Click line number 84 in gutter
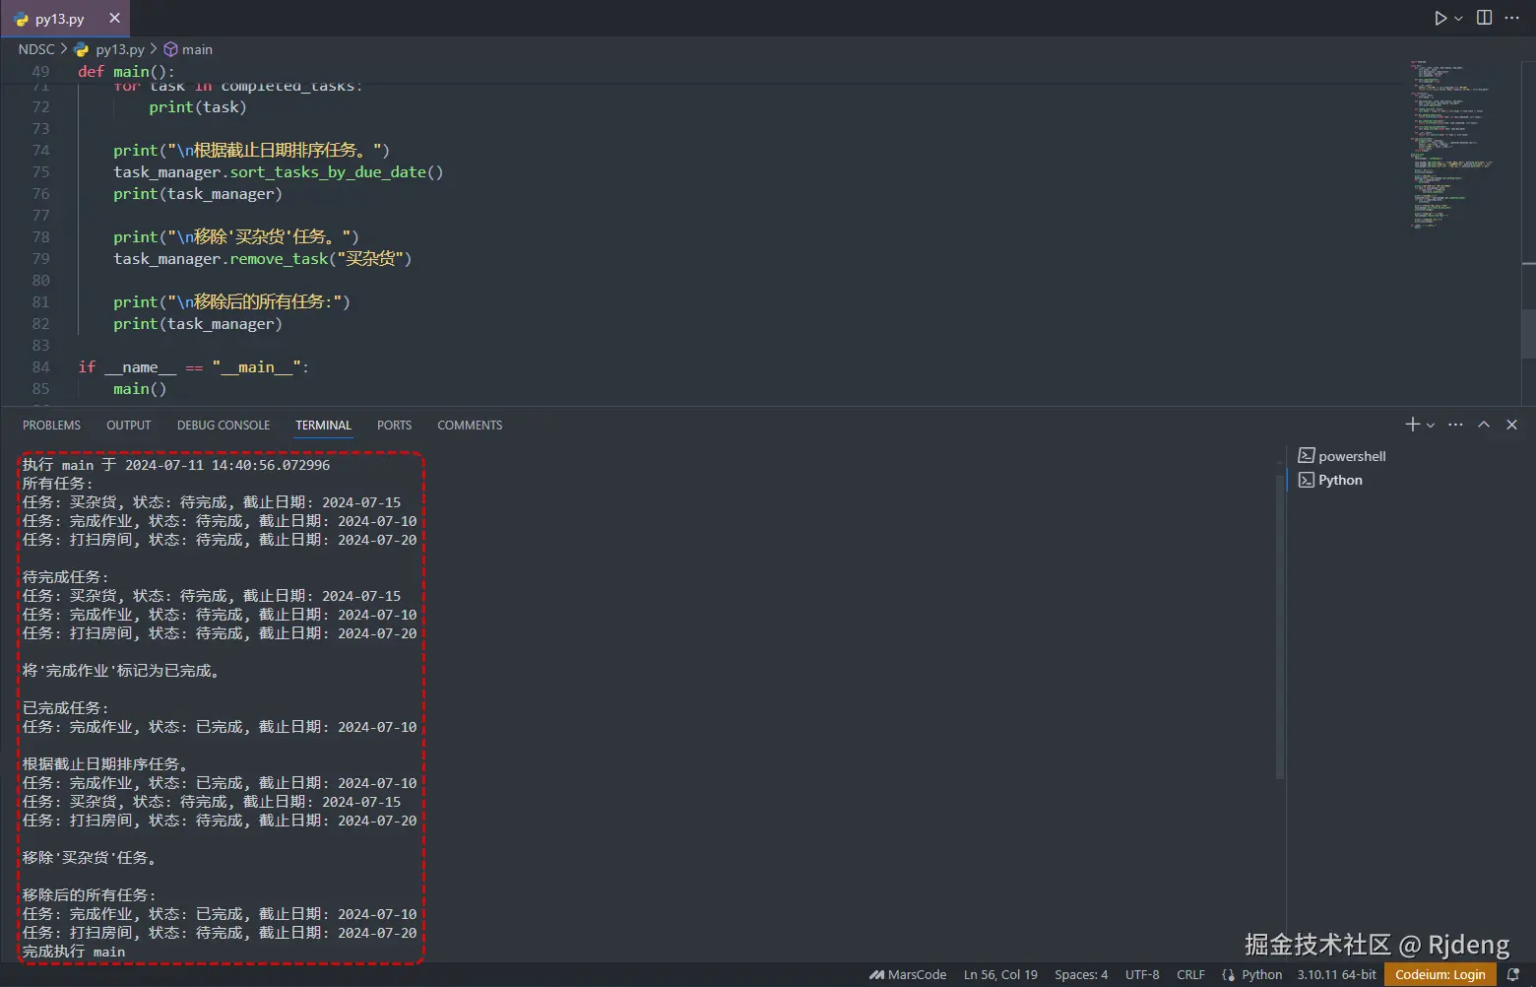Viewport: 1536px width, 987px height. [x=40, y=367]
